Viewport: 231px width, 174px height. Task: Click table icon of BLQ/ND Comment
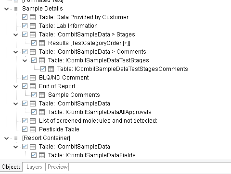33,78
